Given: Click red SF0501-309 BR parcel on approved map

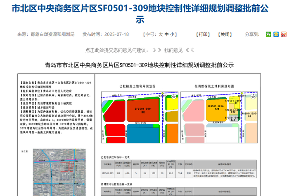Looking at the screenshot, I should pos(143,110).
